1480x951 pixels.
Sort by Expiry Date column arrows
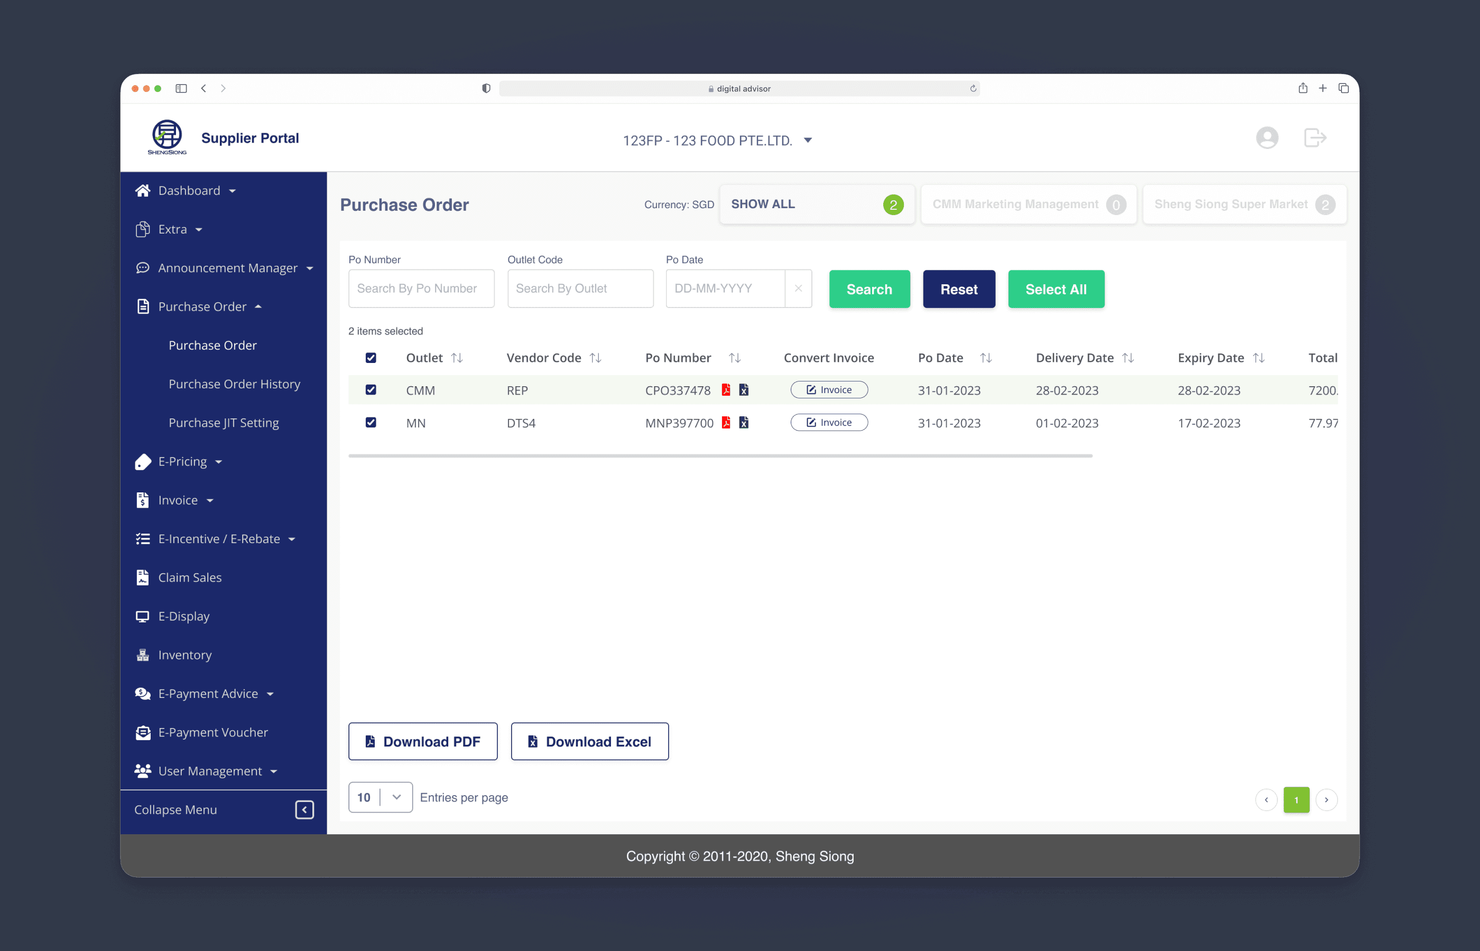(1259, 358)
